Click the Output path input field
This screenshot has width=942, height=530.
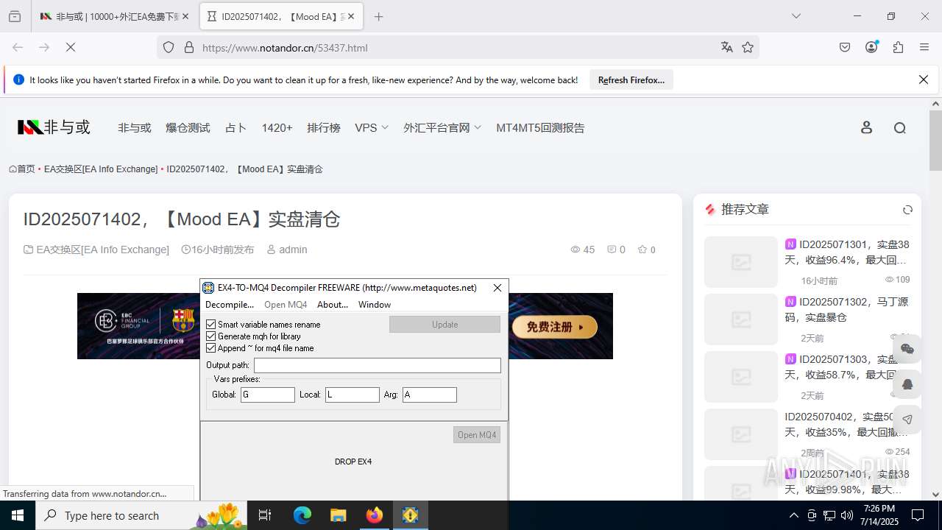[x=378, y=365]
